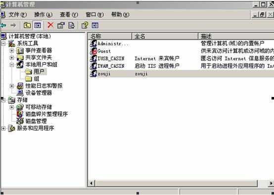Select the Guest user account icon
The height and width of the screenshot is (195, 274).
tap(93, 51)
